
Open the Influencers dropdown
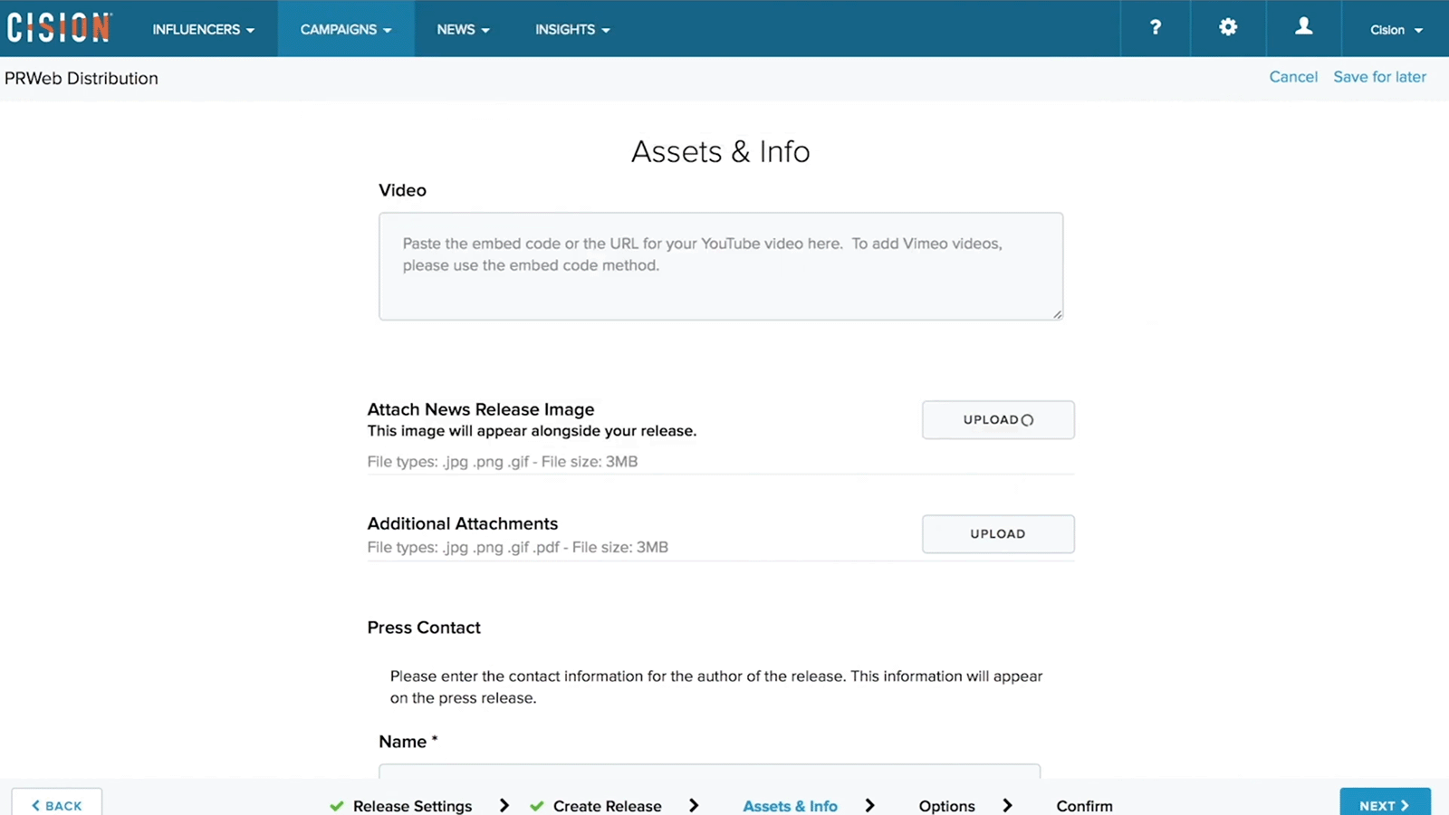(203, 29)
